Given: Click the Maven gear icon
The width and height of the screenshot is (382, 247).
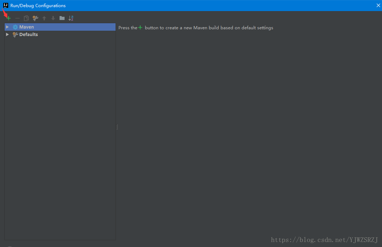Looking at the screenshot, I should point(15,27).
